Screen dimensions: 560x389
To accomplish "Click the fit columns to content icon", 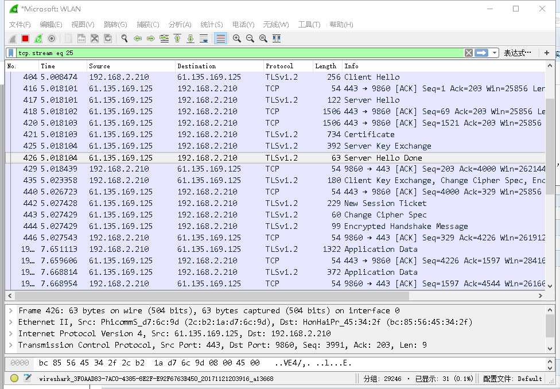I will click(x=277, y=38).
